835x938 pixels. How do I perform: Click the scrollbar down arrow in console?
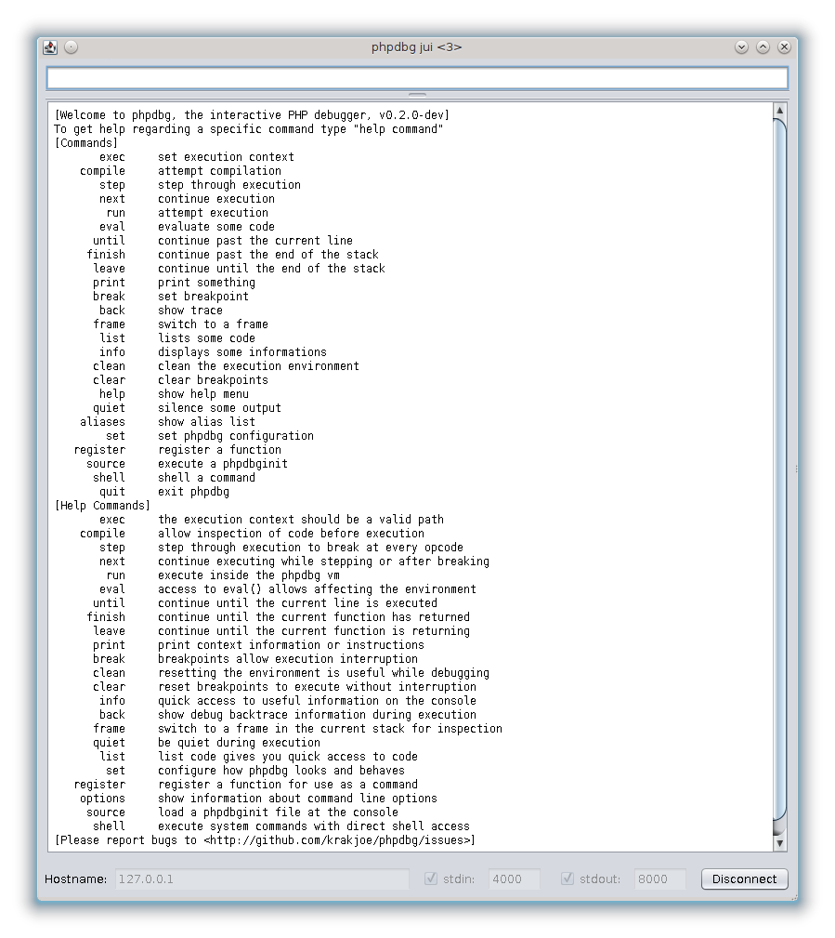pyautogui.click(x=780, y=842)
